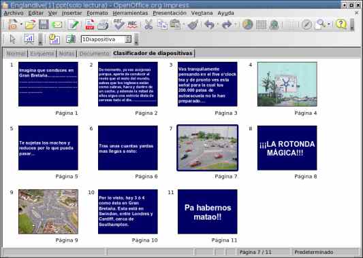Choose the Select arrow tool in the sorter toolbar

[x=13, y=39]
